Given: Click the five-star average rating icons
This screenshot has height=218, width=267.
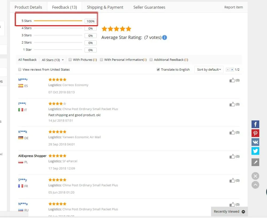Looking at the screenshot, I should (x=116, y=29).
